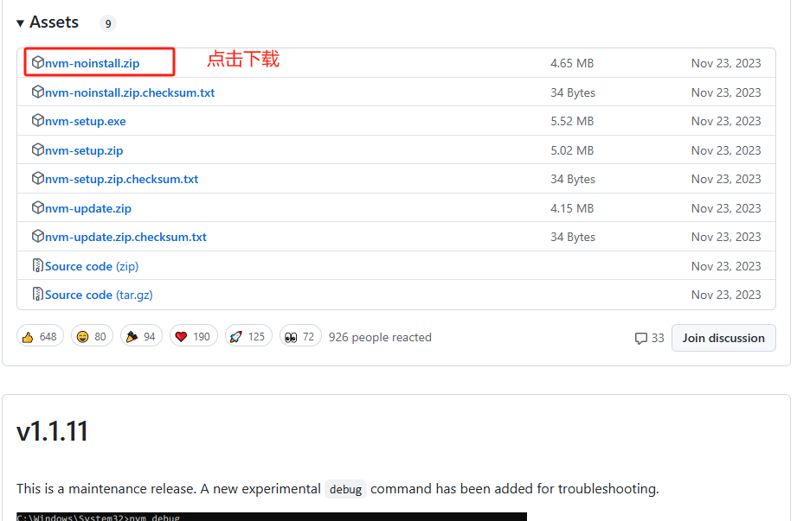
Task: Click the Assets count badge 9
Action: [x=108, y=23]
